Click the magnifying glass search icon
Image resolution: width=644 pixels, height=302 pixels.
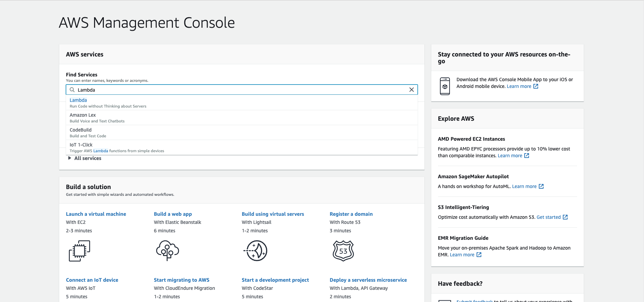(x=72, y=90)
